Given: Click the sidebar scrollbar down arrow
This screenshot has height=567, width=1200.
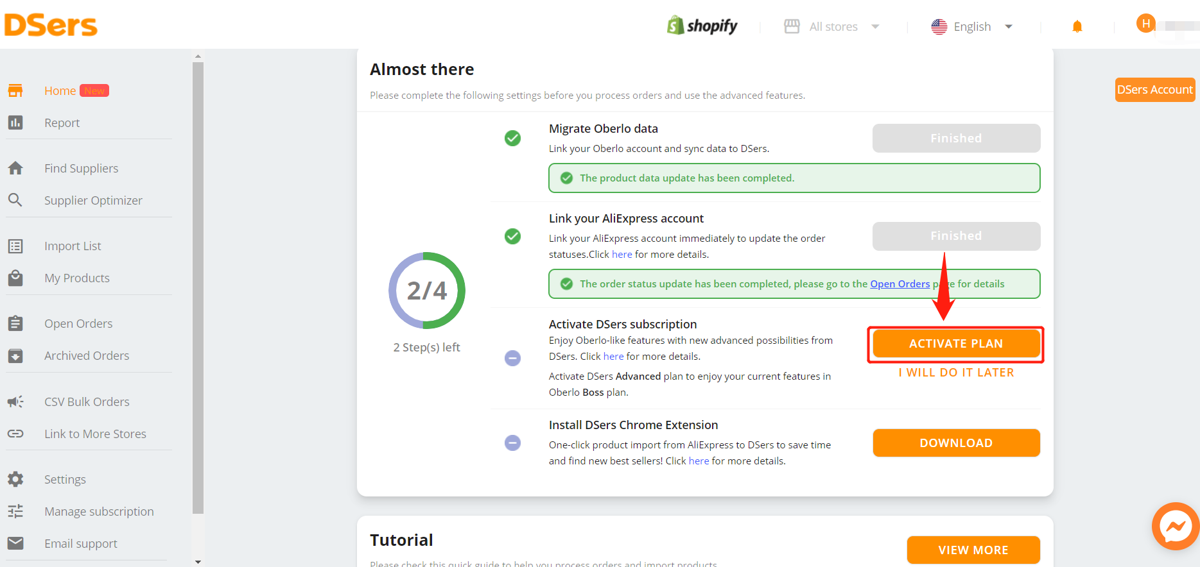Looking at the screenshot, I should [198, 562].
